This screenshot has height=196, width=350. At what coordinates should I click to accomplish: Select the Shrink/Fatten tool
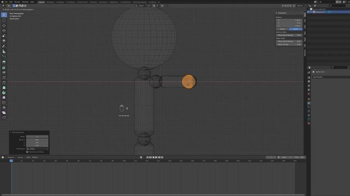pyautogui.click(x=4, y=108)
